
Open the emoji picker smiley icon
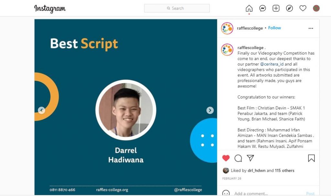pos(226,193)
